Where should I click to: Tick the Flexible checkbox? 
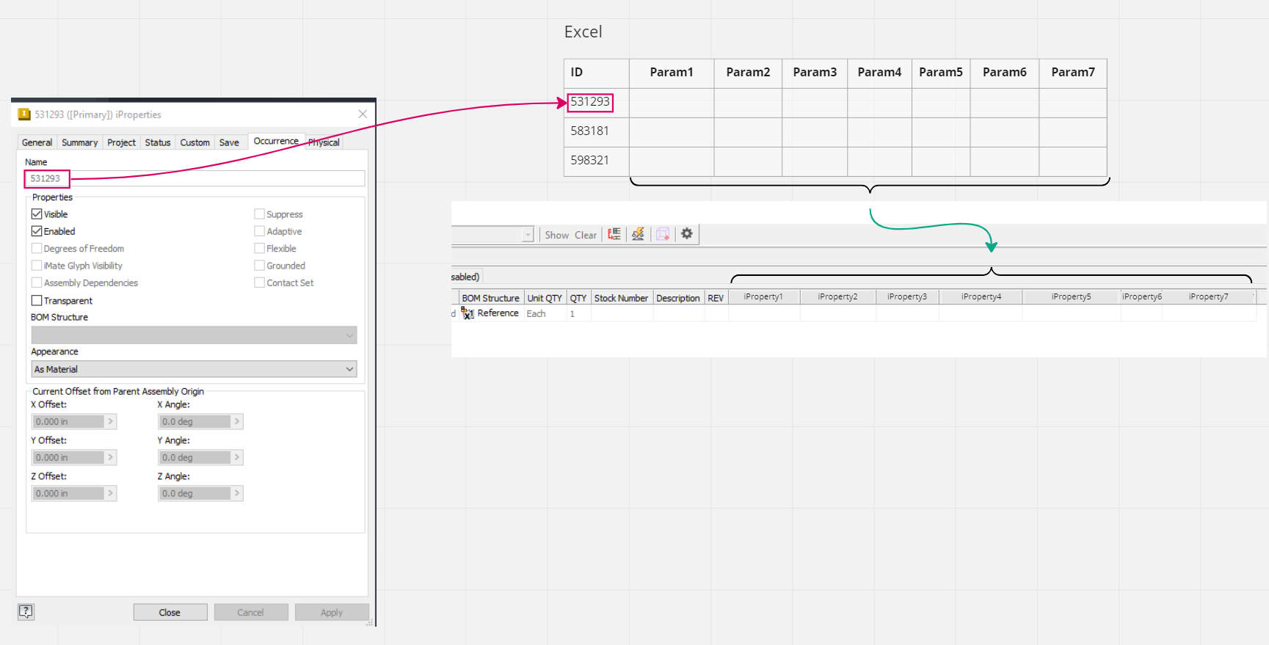coord(259,249)
